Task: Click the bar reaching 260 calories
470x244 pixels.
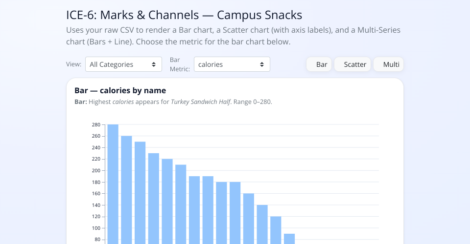Action: [126, 189]
